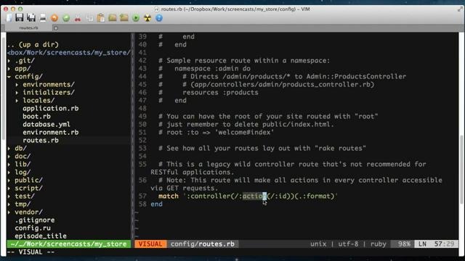Click 'utf-8' encoding in the status line
The width and height of the screenshot is (465, 261).
tap(348, 244)
